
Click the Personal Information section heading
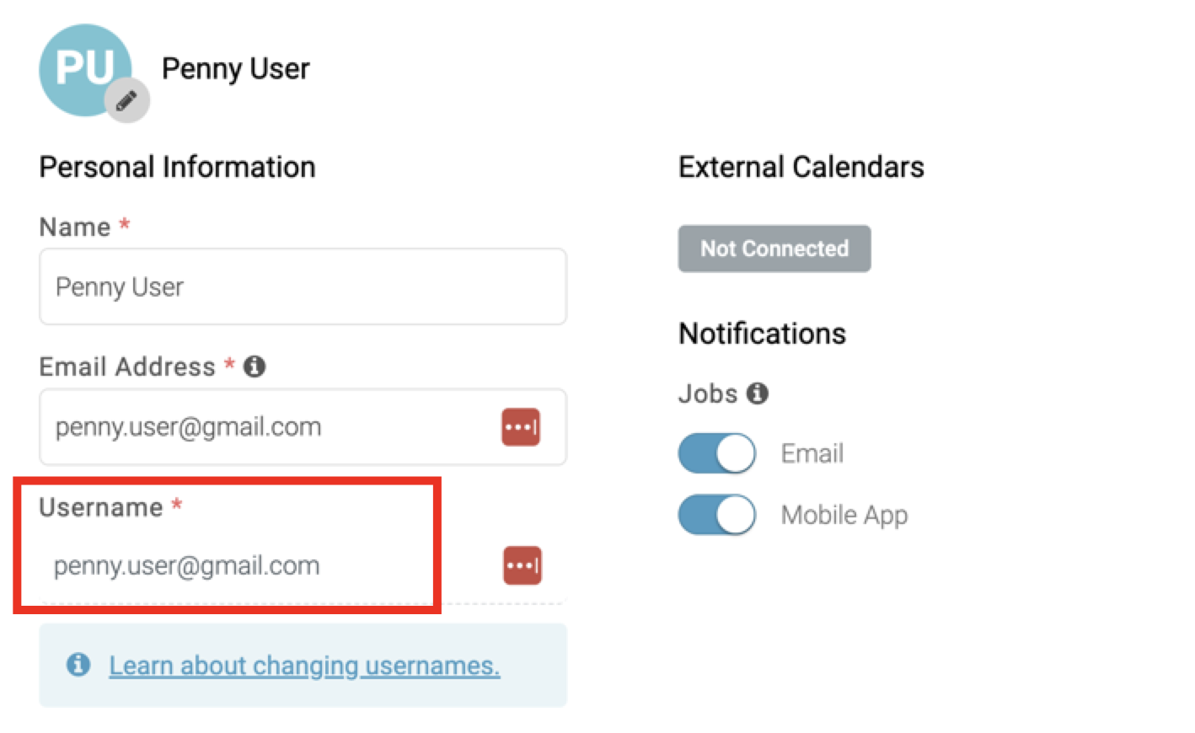[x=178, y=167]
